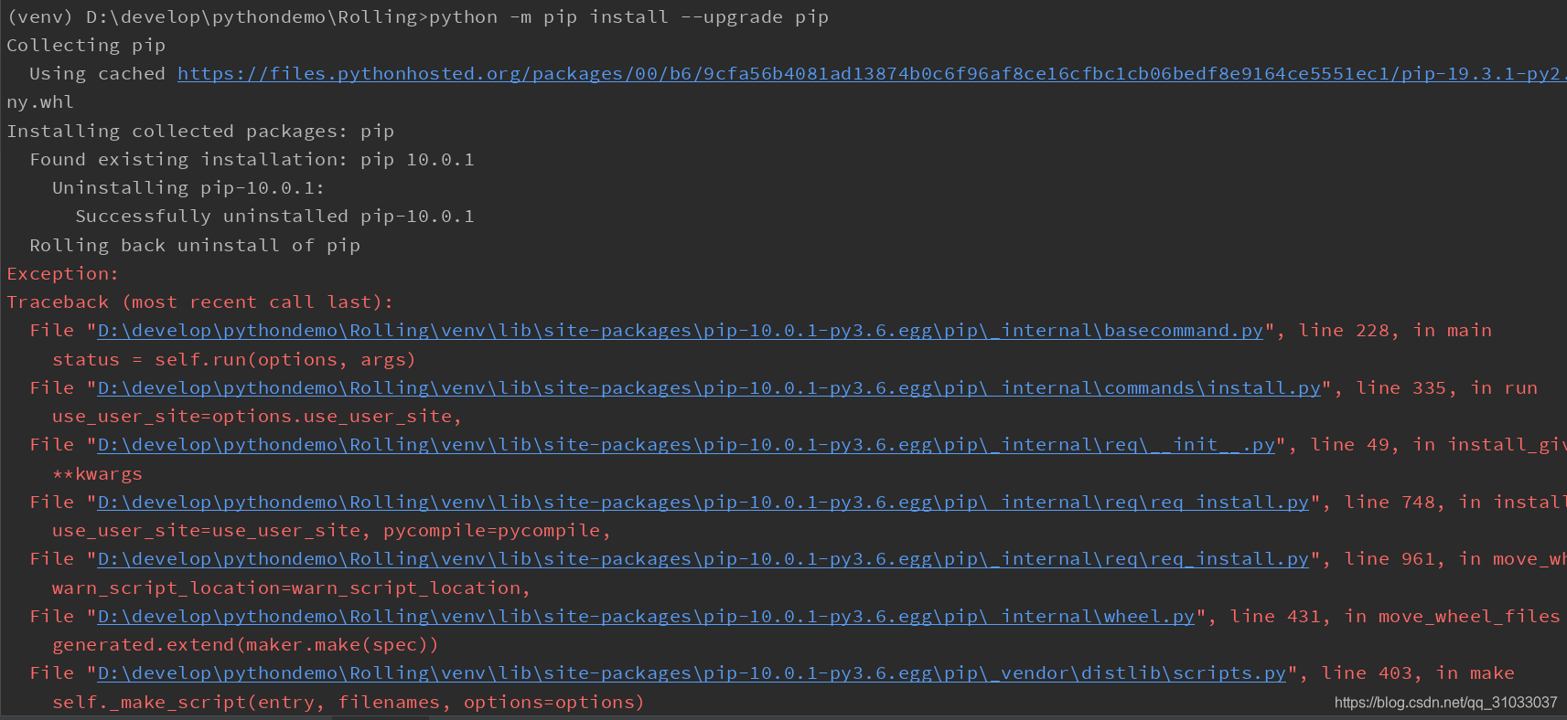Viewport: 1567px width, 720px height.
Task: Click 'use_user_site=use_user_site, pycompile=pycompile,' line
Action: tap(331, 531)
